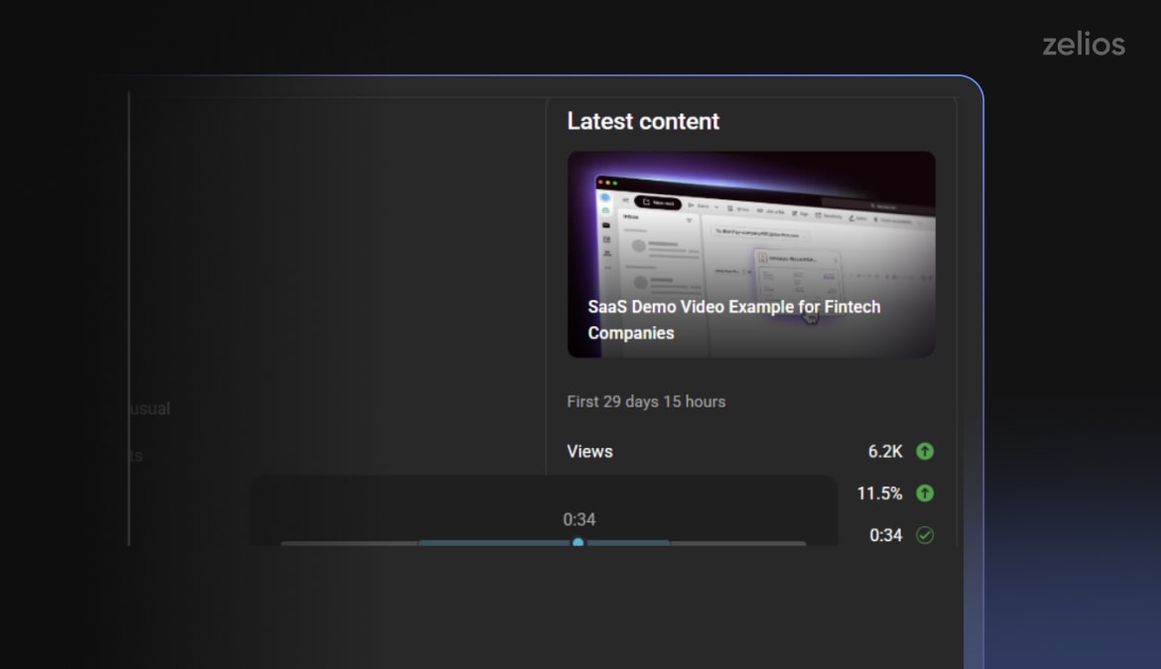Select the Inbox section in the thumbnail email client

626,216
